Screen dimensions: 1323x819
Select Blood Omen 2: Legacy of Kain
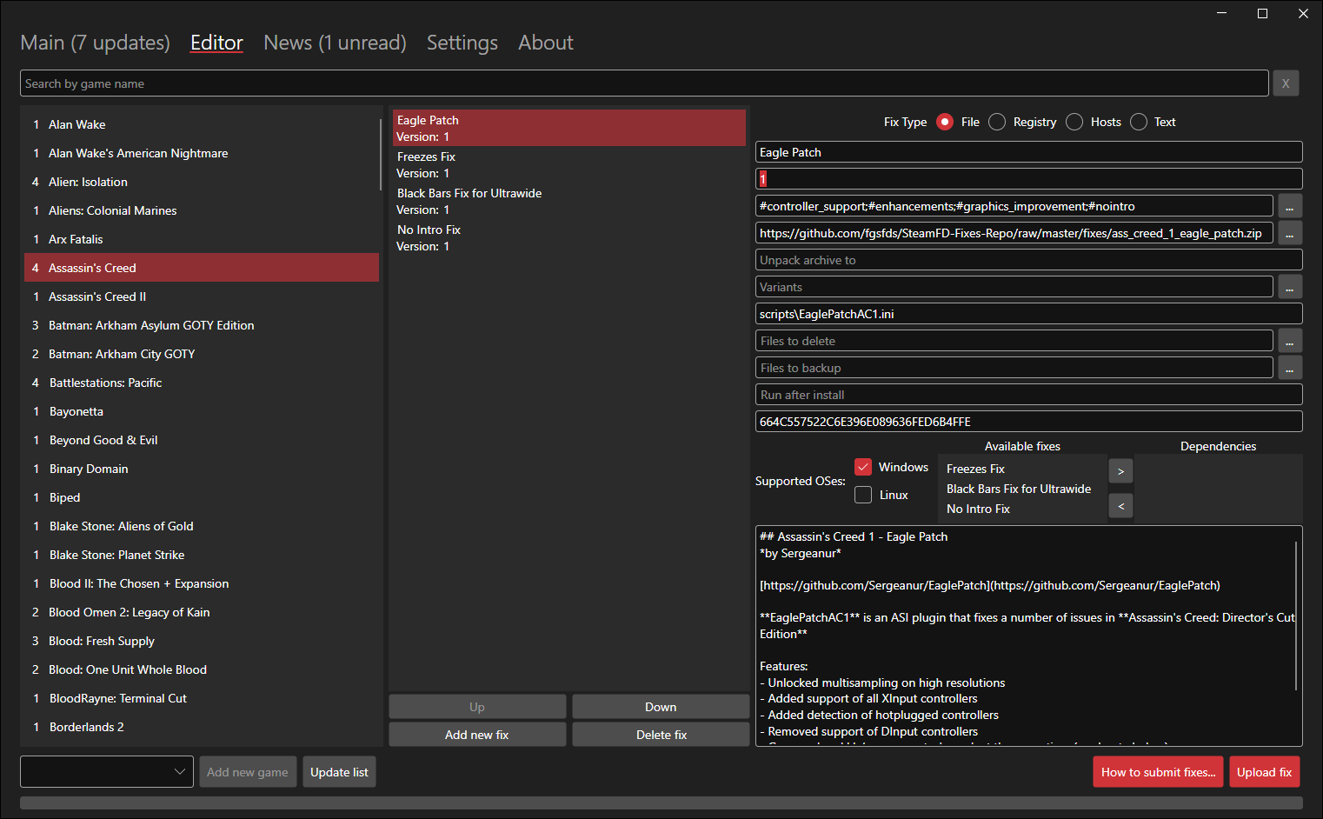pos(202,612)
